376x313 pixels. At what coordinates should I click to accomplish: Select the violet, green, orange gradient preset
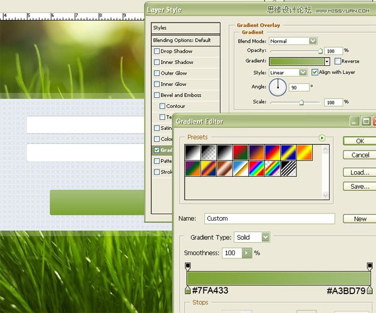192,169
